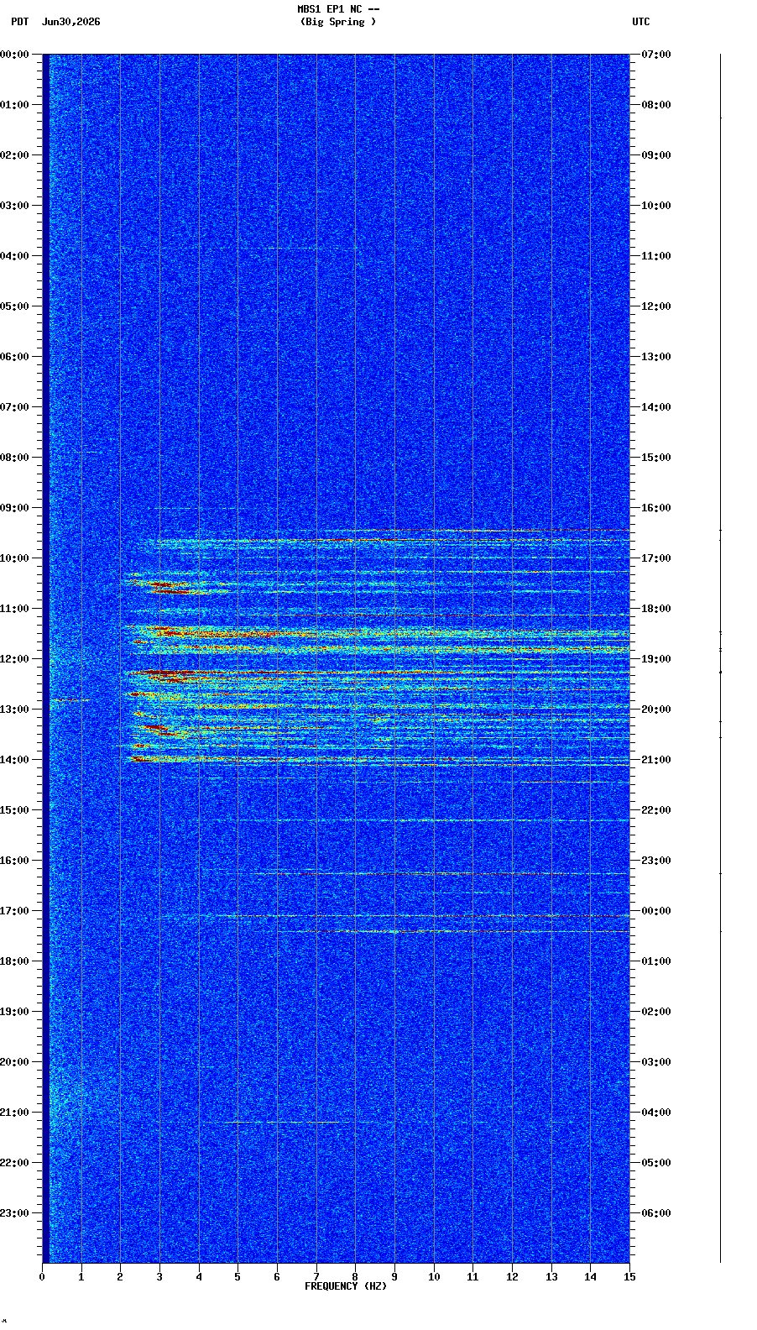Click frequency axis tick label 6
This screenshot has height=1330, width=757.
pos(277,1277)
